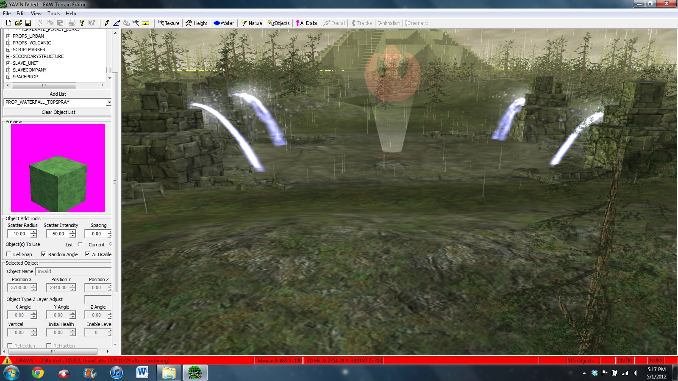Uncheck the Random Angle checkbox
The width and height of the screenshot is (678, 381).
point(43,254)
